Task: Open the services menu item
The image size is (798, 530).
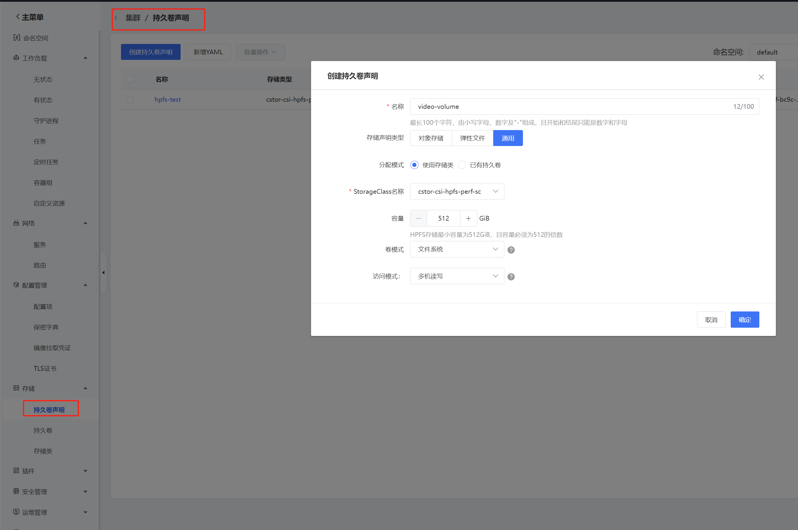Action: tap(40, 245)
